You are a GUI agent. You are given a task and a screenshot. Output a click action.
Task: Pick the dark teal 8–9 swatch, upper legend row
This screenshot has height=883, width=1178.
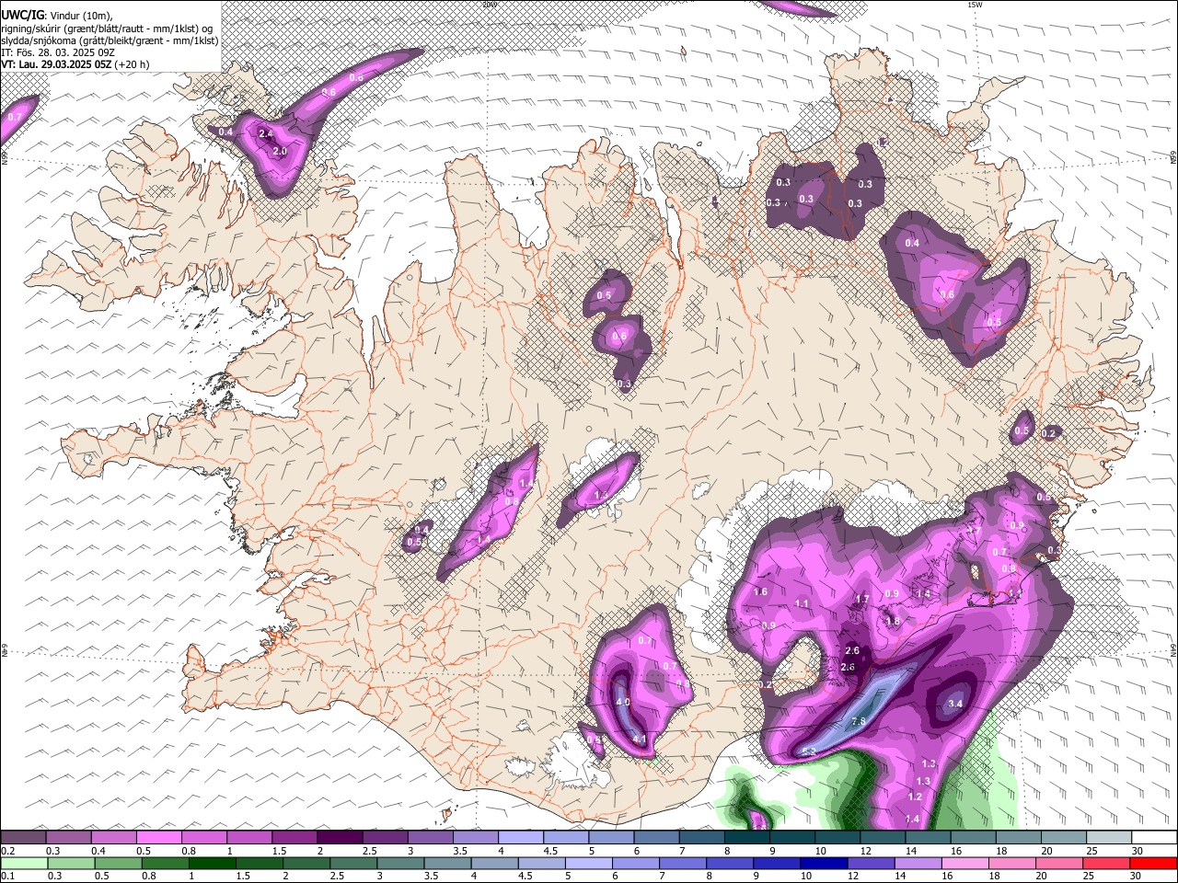click(747, 837)
